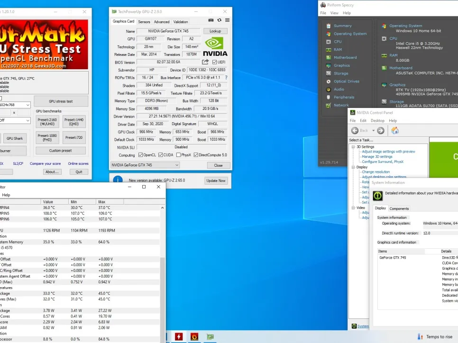Click the Lookup button in GPU-Z
Image resolution: width=458 pixels, height=343 pixels.
coord(215,31)
